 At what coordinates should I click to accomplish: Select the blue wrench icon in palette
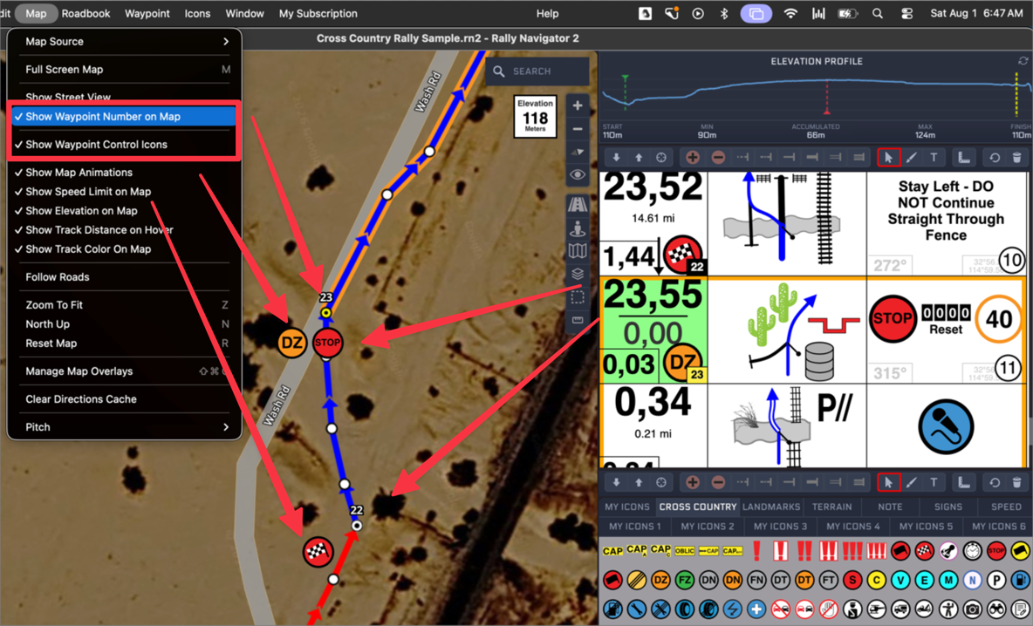tap(636, 609)
